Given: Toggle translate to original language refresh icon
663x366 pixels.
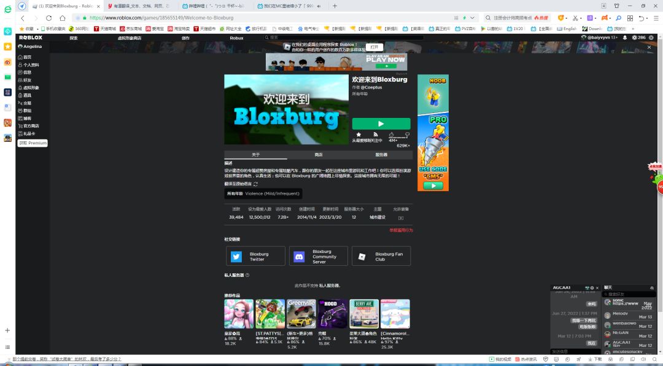Looking at the screenshot, I should point(255,184).
